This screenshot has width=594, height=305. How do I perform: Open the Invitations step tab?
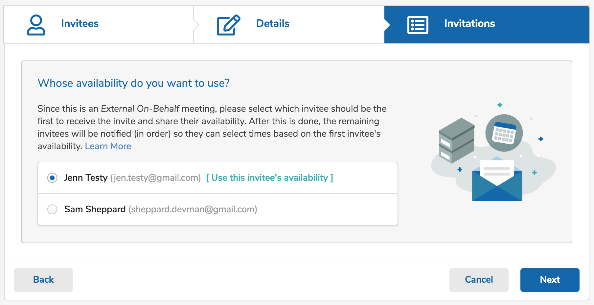(x=487, y=25)
